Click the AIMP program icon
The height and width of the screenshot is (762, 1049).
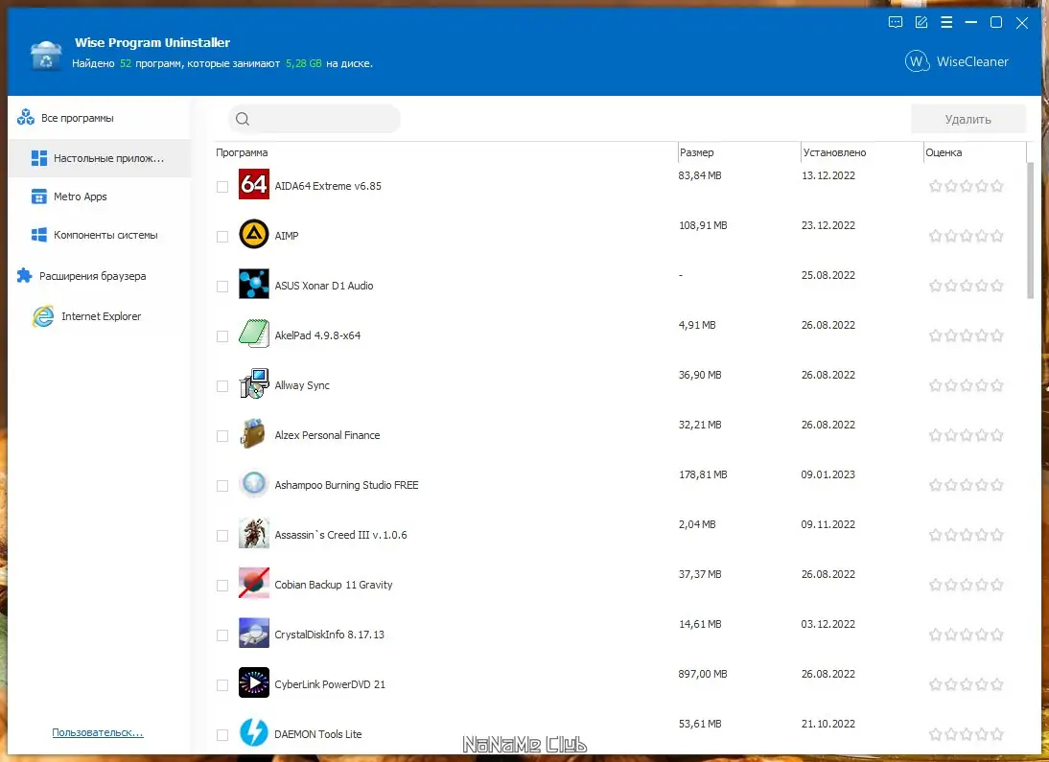coord(253,234)
